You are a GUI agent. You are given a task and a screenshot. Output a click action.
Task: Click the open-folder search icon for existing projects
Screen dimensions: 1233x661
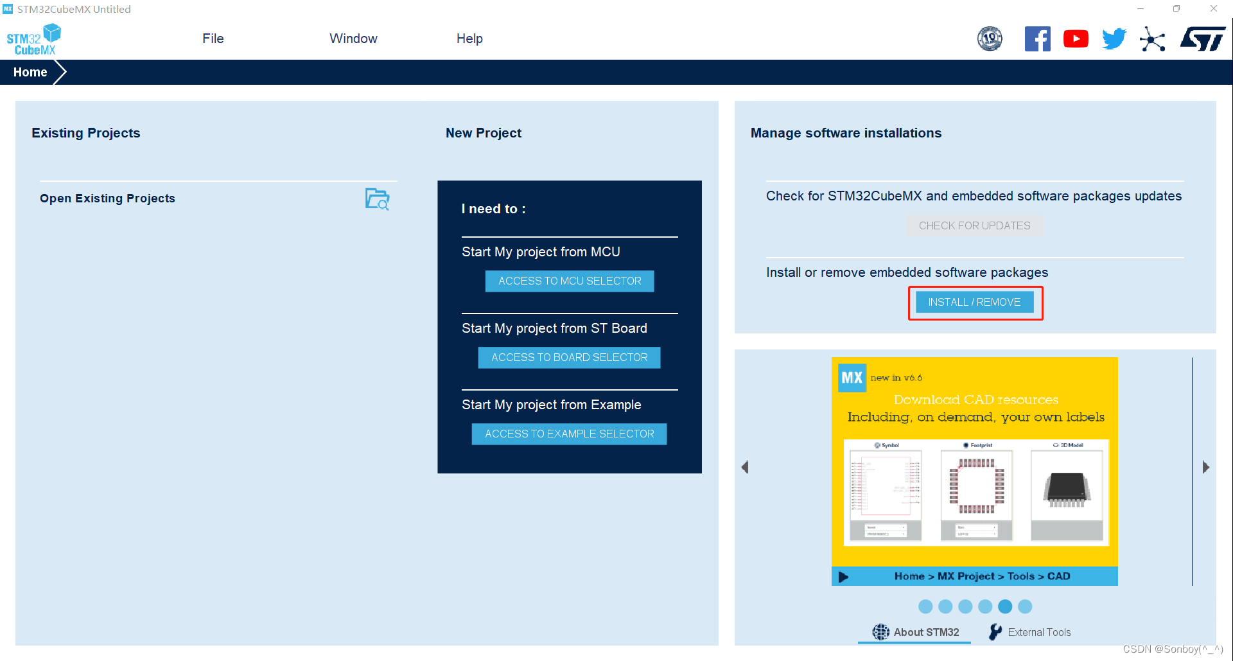(378, 198)
